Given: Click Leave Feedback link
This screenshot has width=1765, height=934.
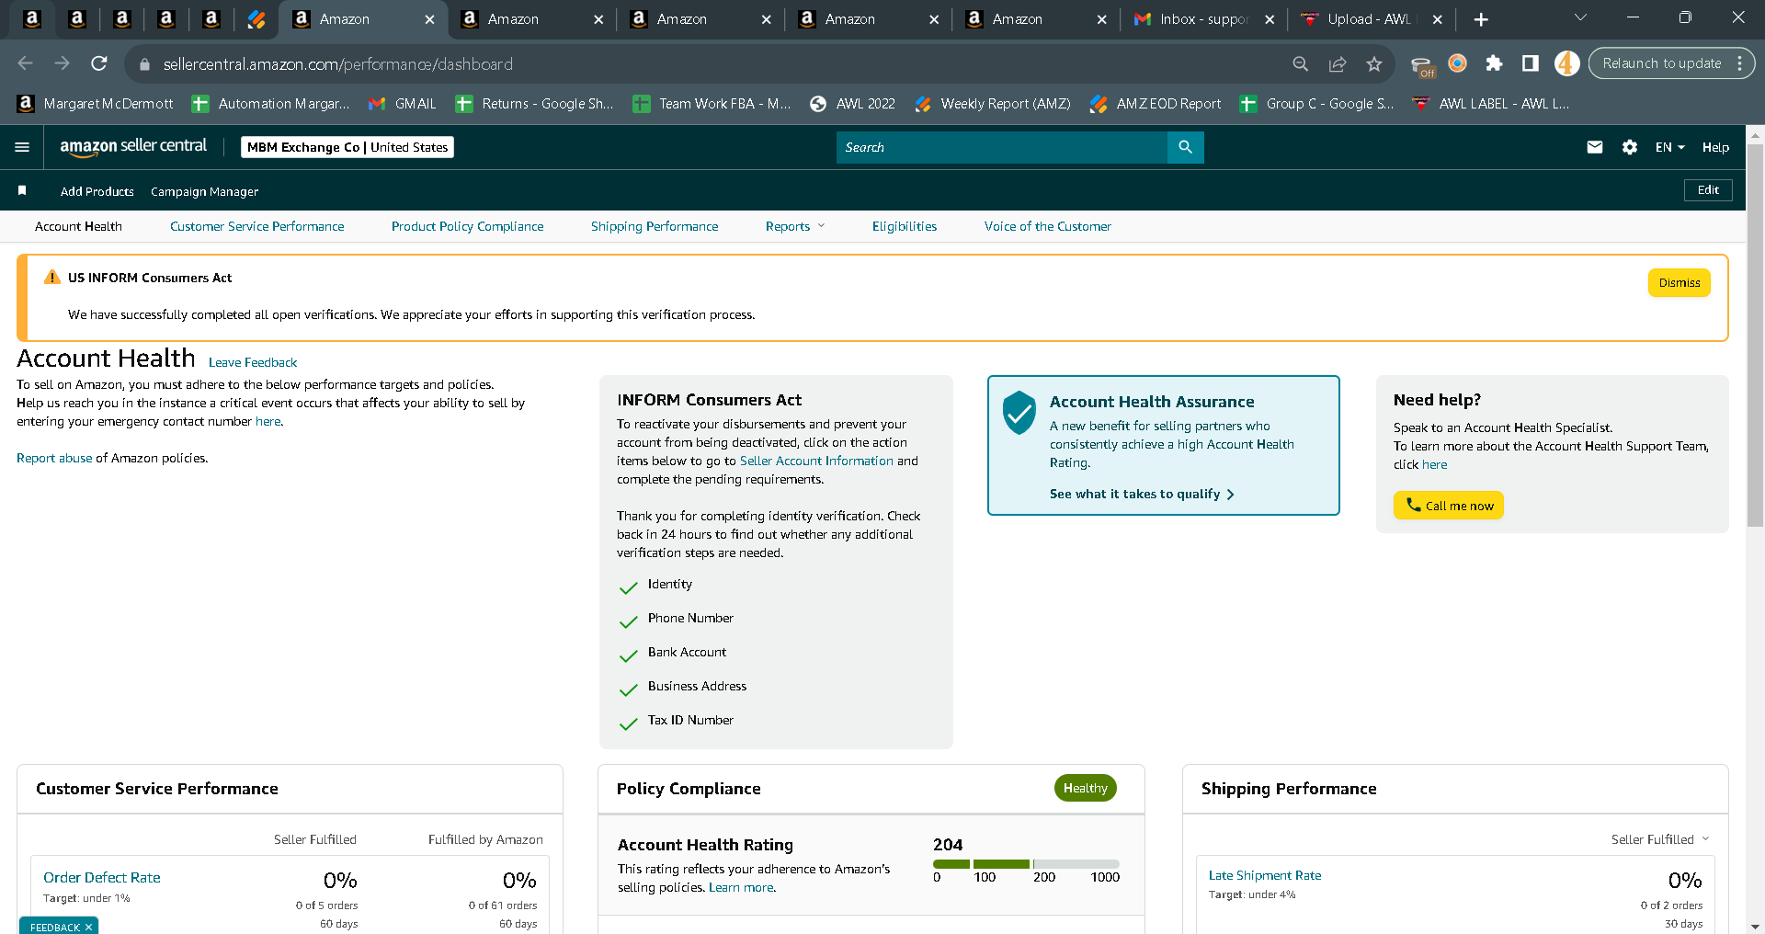Looking at the screenshot, I should coord(253,362).
